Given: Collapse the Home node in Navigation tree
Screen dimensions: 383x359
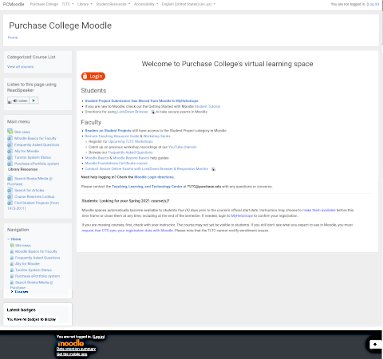Looking at the screenshot, I should [9, 239].
